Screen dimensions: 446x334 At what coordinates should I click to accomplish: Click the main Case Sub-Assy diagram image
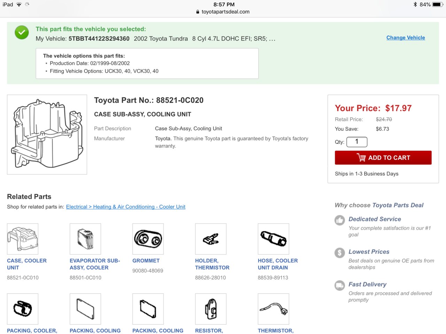[47, 135]
